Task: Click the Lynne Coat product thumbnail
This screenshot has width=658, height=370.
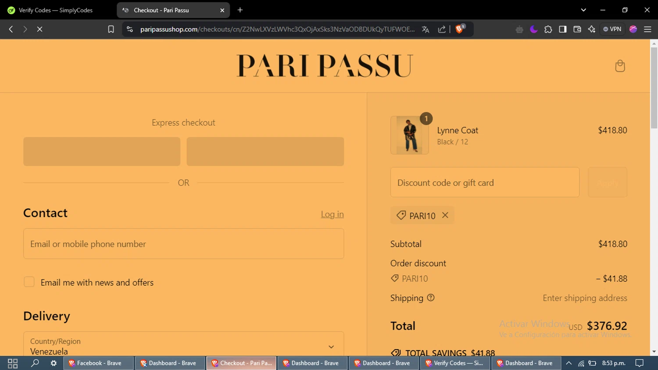Action: pos(410,135)
